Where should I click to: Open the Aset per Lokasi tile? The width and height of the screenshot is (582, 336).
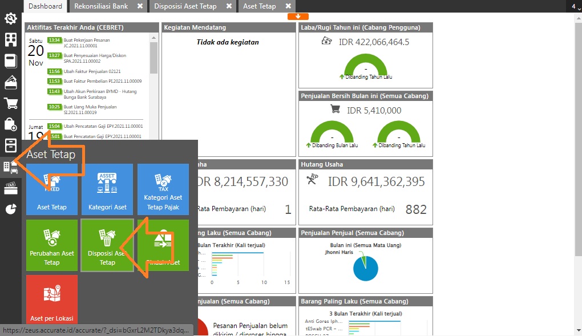52,301
